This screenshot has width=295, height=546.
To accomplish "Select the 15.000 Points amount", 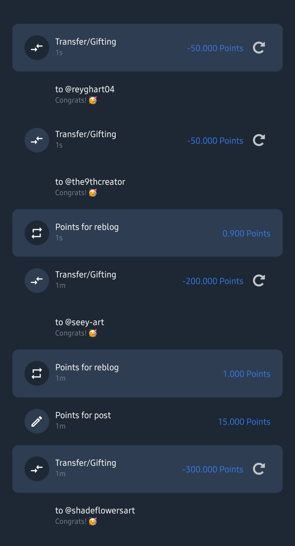I will click(x=244, y=422).
